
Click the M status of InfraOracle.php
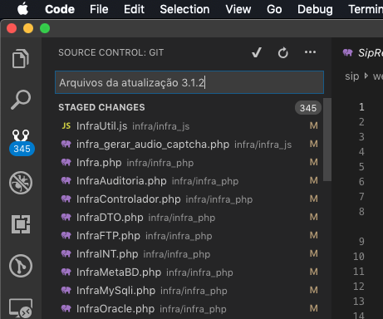314,308
